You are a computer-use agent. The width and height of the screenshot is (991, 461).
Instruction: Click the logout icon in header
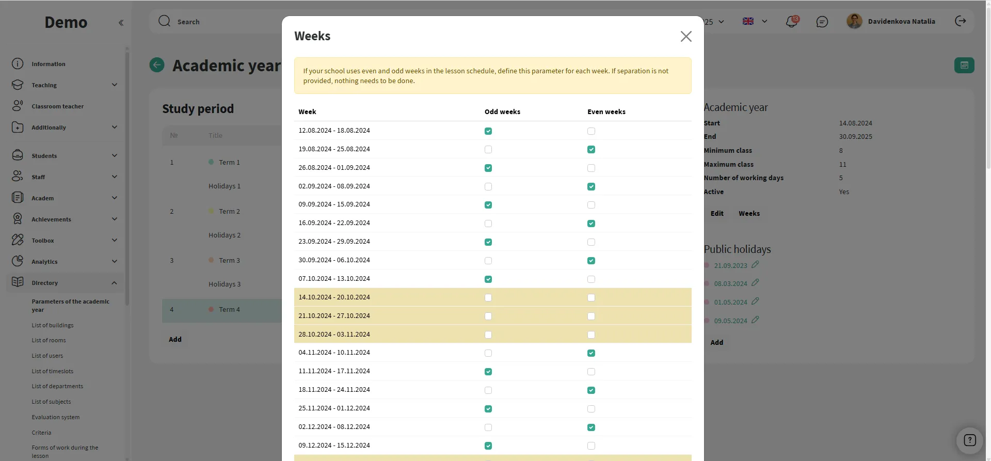tap(960, 21)
